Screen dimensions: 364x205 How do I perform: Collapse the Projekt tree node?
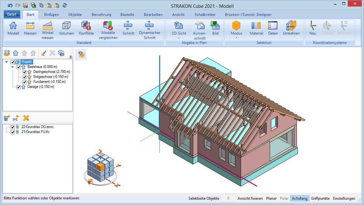click(x=7, y=62)
